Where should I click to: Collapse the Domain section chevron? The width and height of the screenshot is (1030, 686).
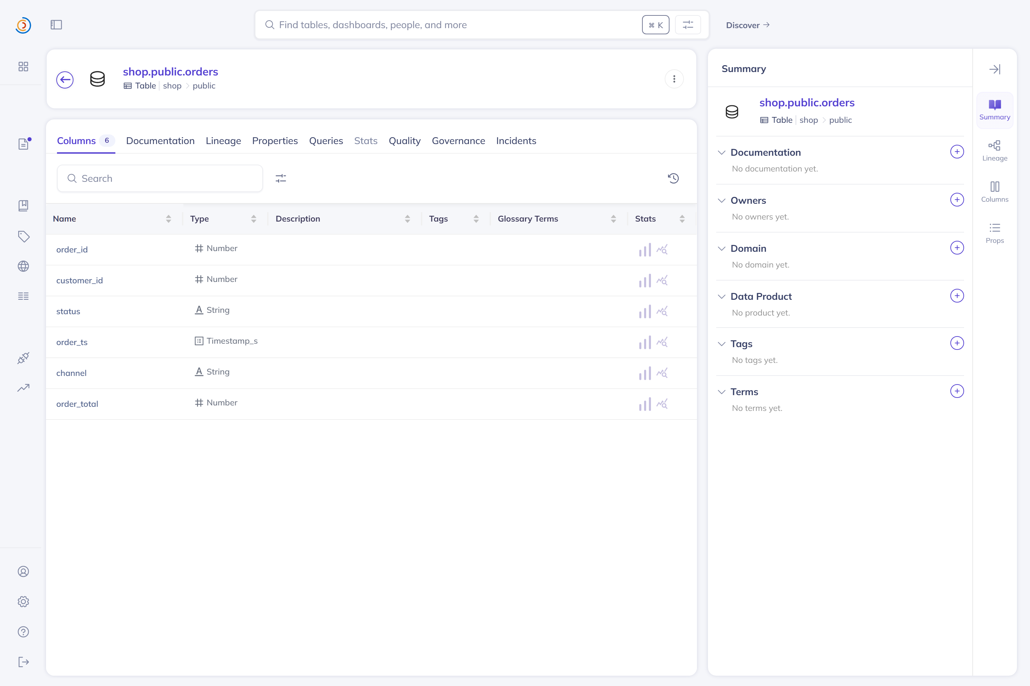point(722,248)
